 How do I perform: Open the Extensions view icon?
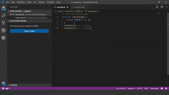3,38
